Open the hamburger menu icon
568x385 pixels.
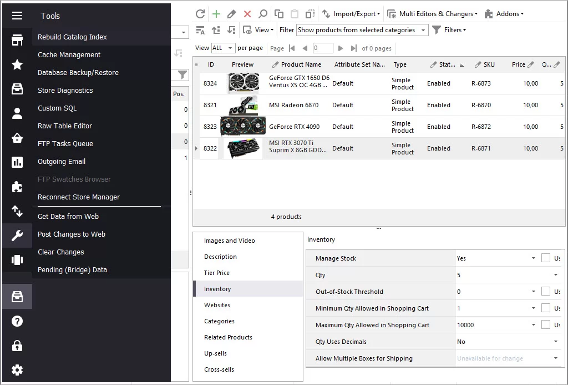click(x=17, y=16)
